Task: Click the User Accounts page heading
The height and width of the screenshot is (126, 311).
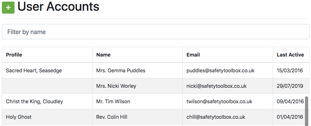Action: [x=58, y=7]
